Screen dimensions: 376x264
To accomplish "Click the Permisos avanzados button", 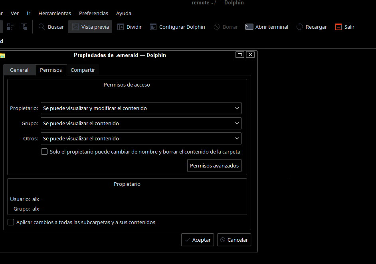I will click(214, 166).
